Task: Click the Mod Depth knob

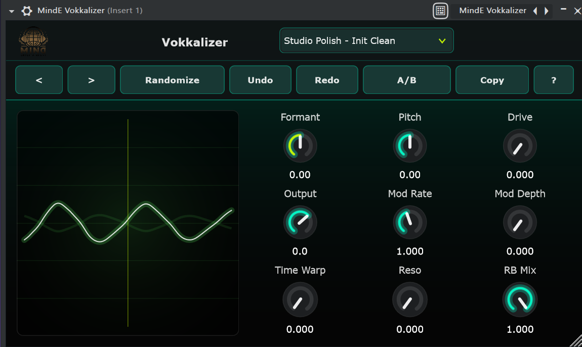Action: click(x=520, y=222)
